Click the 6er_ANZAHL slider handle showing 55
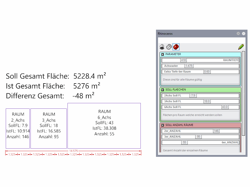 coord(184,142)
